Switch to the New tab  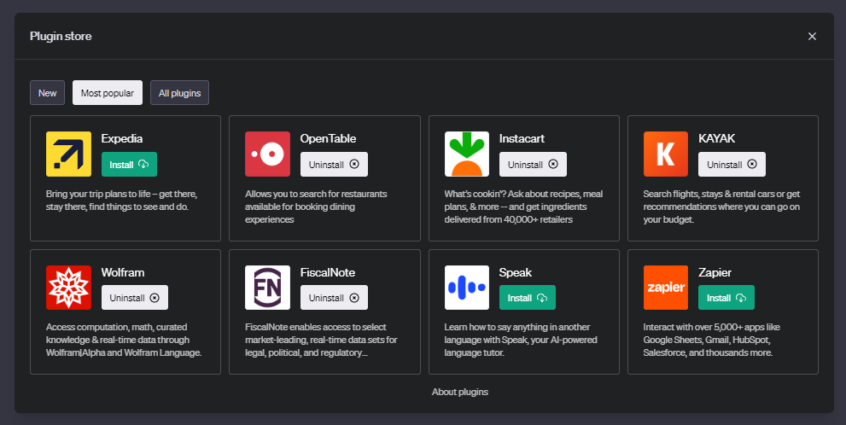coord(48,93)
